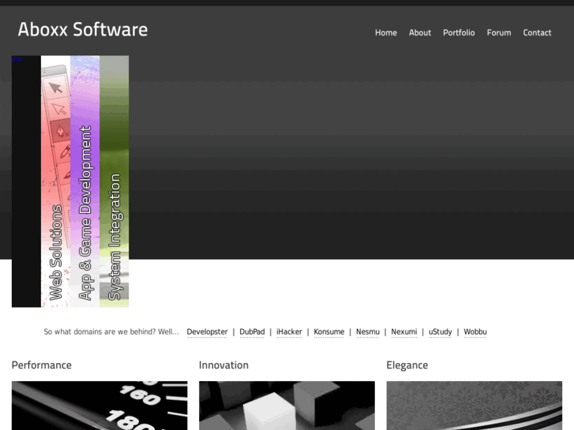Viewport: 574px width, 430px height.
Task: Click the 'So what domains are we behind?' text
Action: [x=111, y=332]
